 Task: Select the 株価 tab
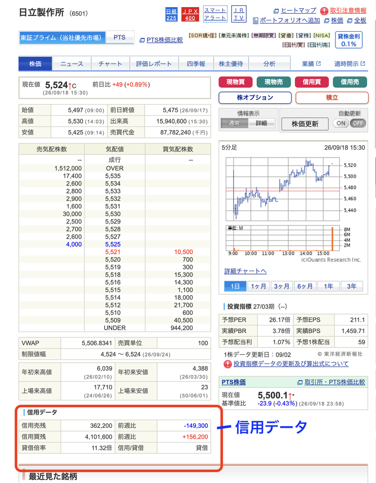[x=35, y=64]
